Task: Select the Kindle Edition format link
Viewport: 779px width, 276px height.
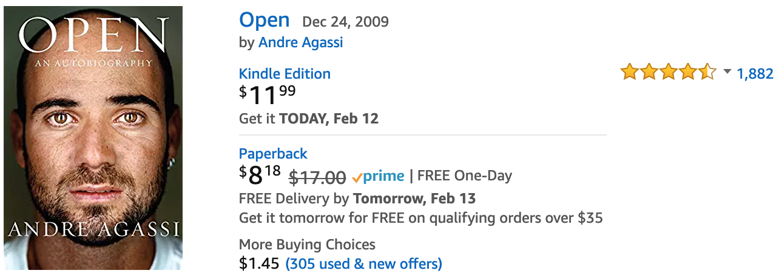Action: pos(285,74)
